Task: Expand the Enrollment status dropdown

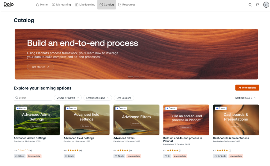Action: click(98, 98)
